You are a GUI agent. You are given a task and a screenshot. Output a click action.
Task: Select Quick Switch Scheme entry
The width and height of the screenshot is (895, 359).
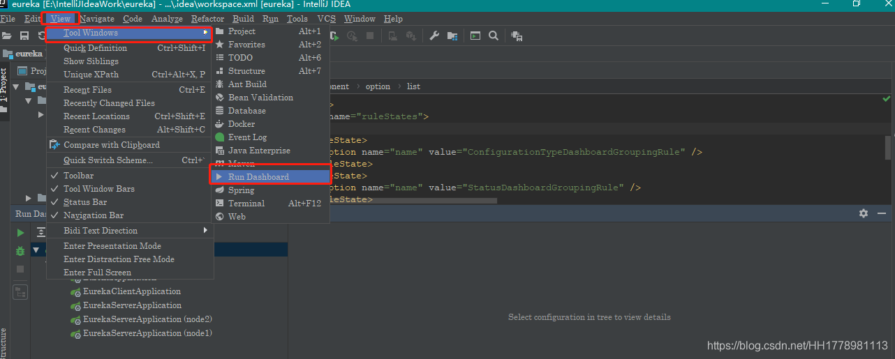(129, 160)
